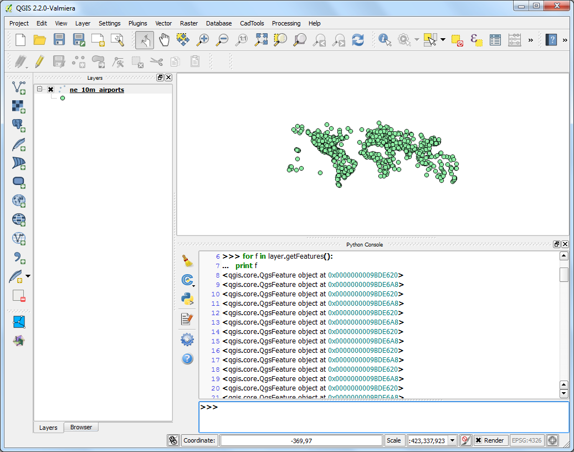This screenshot has width=574, height=452.
Task: Click Zoom Full extent icon
Action: point(261,39)
